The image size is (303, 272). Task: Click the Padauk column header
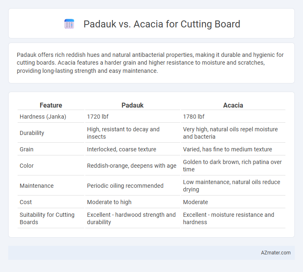[133, 105]
